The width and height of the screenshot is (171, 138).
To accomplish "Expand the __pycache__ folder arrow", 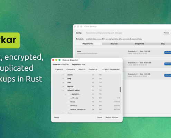I will [66, 94].
